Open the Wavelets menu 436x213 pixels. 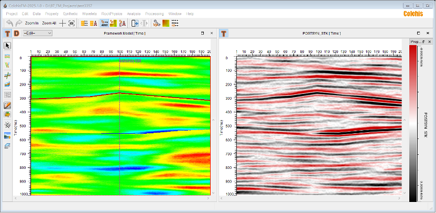coord(89,14)
